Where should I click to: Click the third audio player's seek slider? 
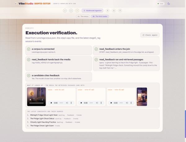click(121, 103)
